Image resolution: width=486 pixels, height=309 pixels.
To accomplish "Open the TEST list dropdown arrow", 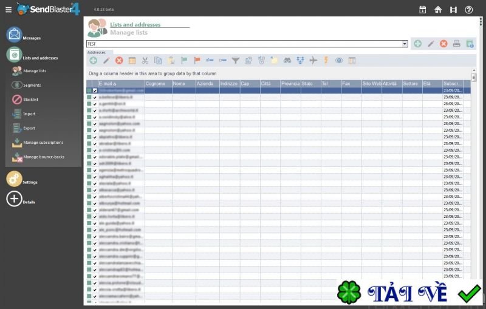I will click(x=405, y=44).
